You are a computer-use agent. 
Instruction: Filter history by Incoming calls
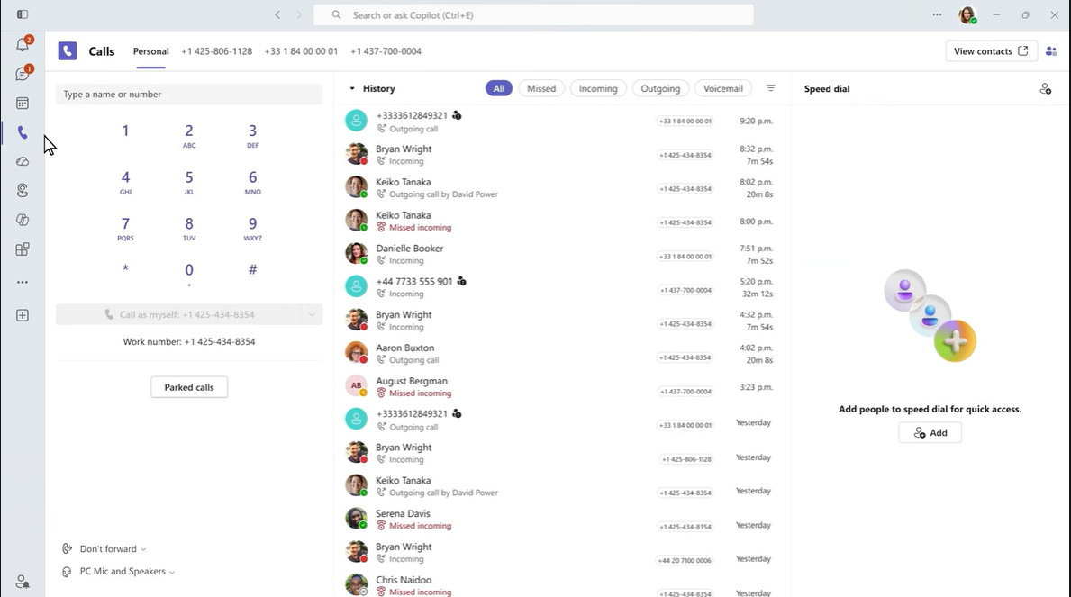pyautogui.click(x=598, y=88)
